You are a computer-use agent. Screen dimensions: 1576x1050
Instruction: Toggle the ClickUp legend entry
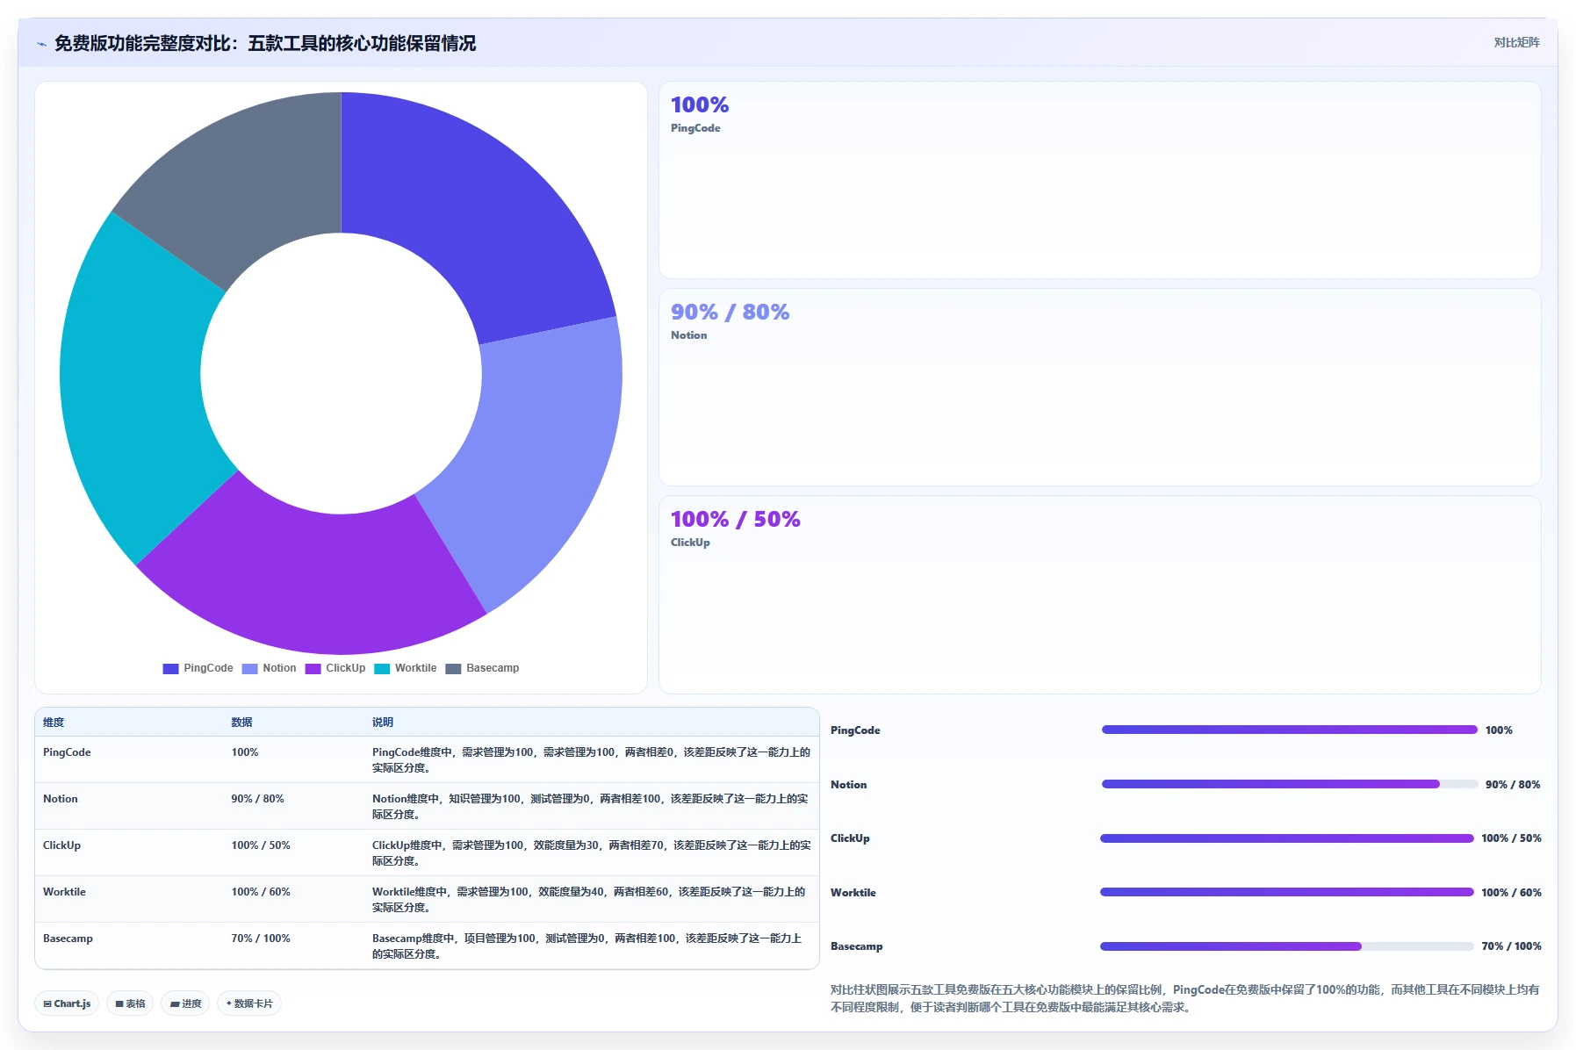(335, 668)
